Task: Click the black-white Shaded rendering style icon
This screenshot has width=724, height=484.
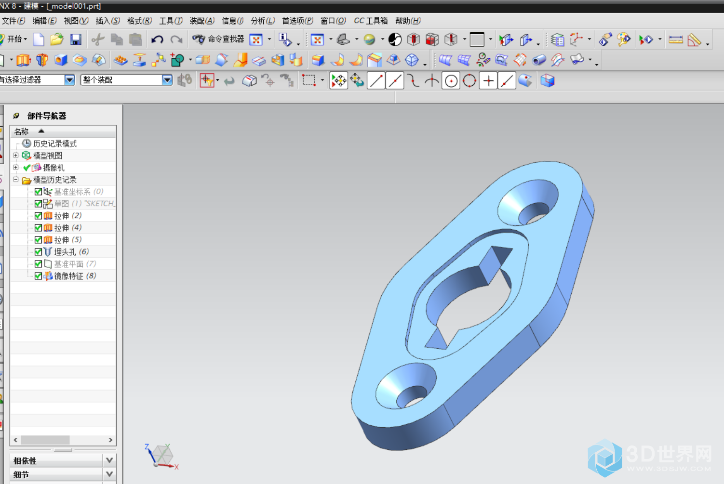Action: tap(395, 39)
